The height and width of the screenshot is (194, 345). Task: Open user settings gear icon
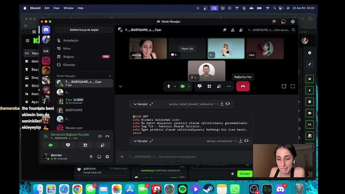tap(107, 157)
